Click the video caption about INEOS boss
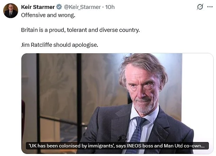Viewport: 216px width, 156px height. (117, 146)
